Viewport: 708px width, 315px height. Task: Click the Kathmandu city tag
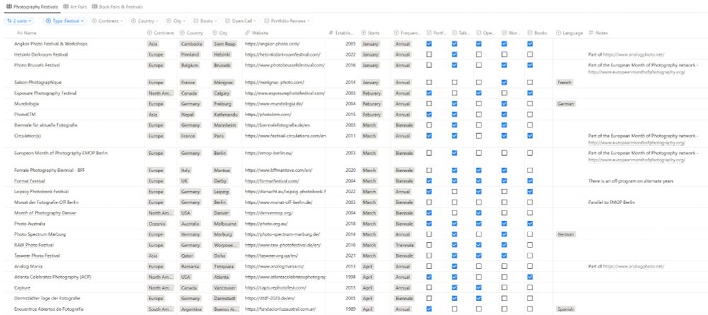225,114
